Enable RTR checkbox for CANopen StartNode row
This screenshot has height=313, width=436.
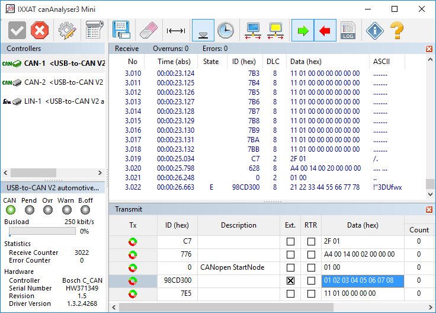[311, 267]
